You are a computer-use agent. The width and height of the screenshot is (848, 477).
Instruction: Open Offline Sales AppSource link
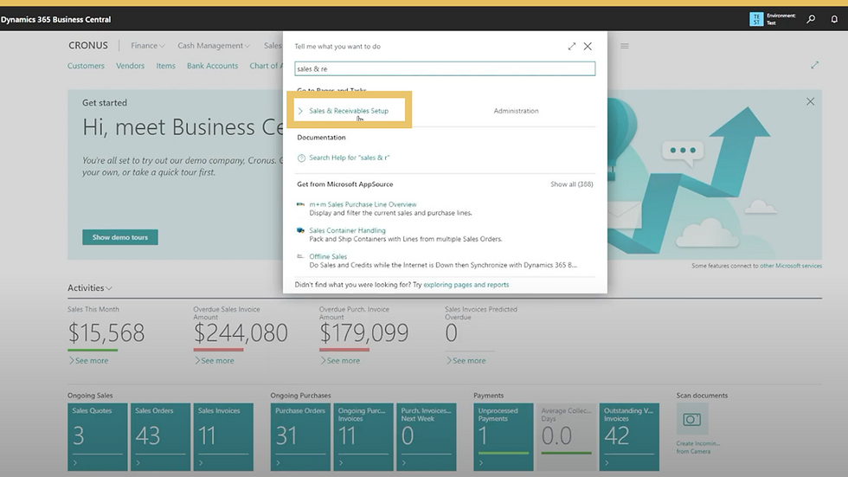pos(328,256)
